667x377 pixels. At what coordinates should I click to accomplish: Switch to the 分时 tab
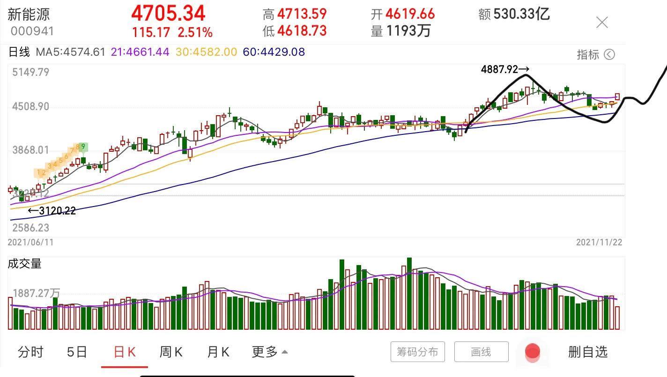[x=30, y=352]
